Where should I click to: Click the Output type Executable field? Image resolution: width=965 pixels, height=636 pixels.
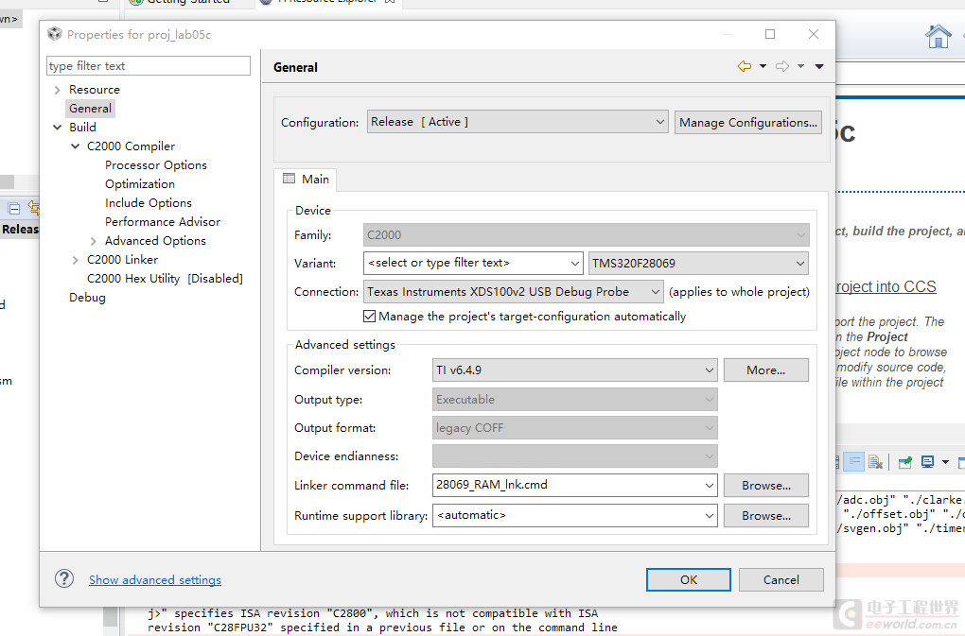(575, 400)
